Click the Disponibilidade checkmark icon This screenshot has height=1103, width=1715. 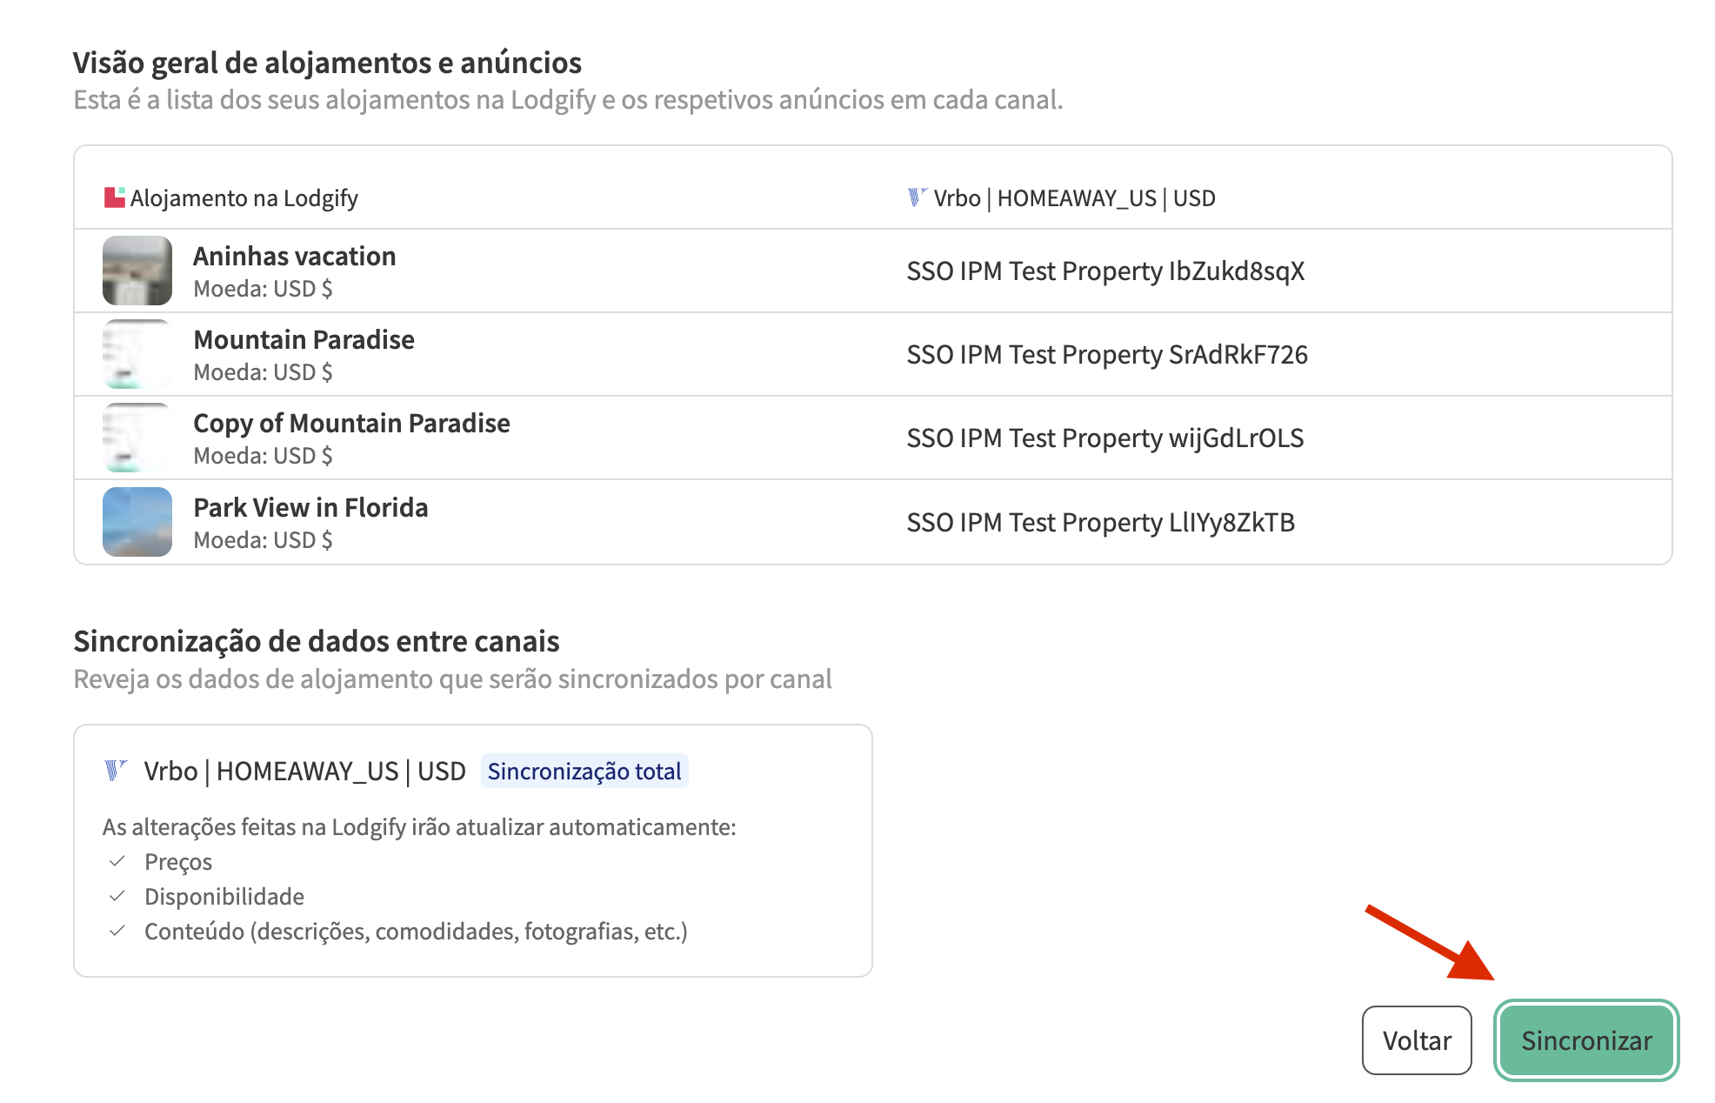point(117,896)
